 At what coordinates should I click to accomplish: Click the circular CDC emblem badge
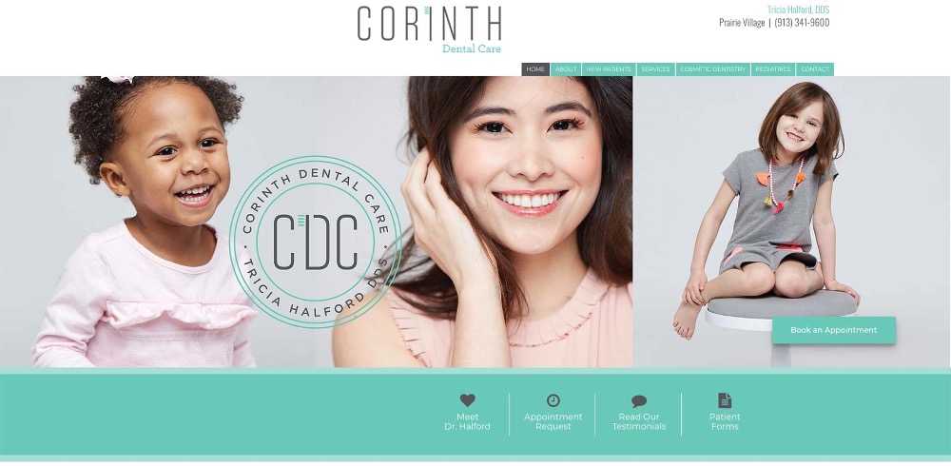[316, 243]
